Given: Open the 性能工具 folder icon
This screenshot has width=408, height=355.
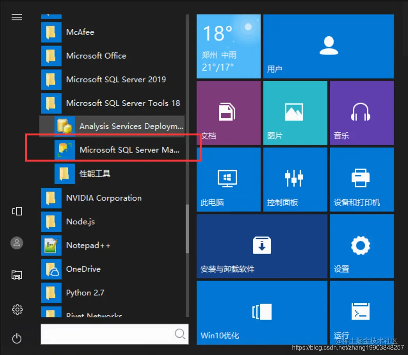Looking at the screenshot, I should click(65, 173).
